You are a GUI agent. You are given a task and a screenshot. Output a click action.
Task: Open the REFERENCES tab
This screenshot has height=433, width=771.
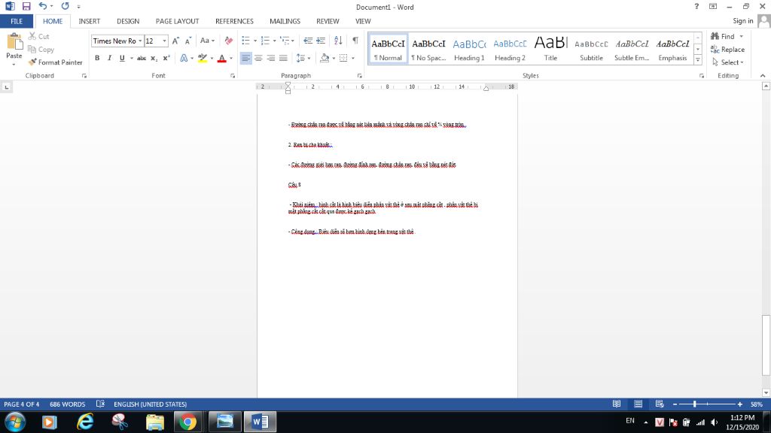pos(234,21)
